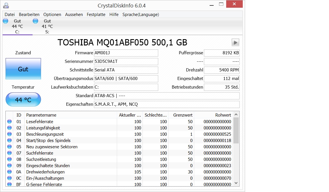Click status orb of Leistungsfähigkeit row
The width and height of the screenshot is (329, 192).
point(9,128)
